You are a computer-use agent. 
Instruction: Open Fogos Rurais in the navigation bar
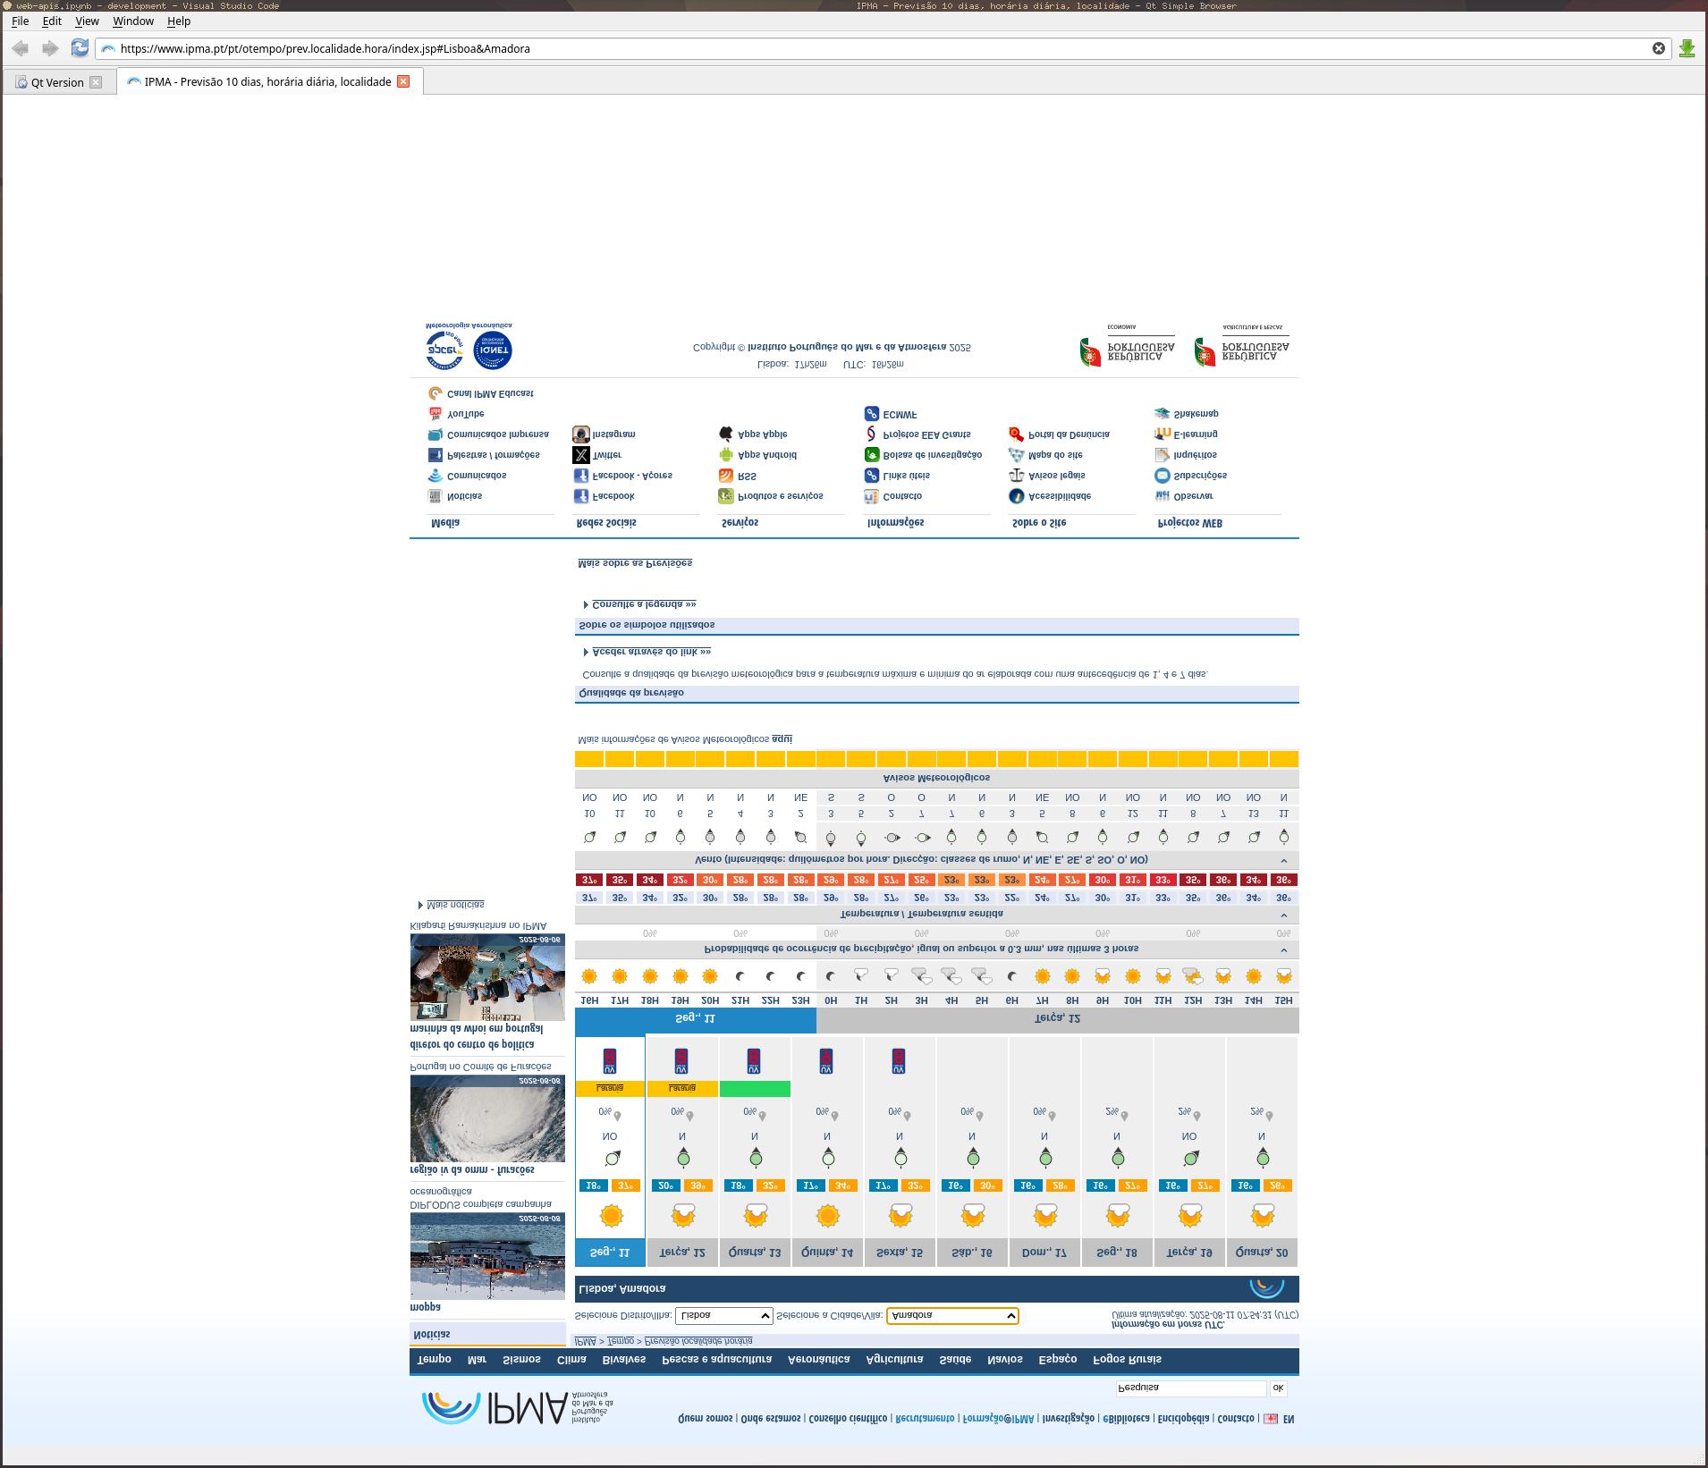pyautogui.click(x=1127, y=1359)
